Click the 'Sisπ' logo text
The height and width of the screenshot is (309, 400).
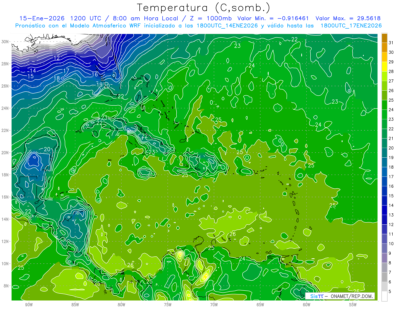(x=317, y=296)
